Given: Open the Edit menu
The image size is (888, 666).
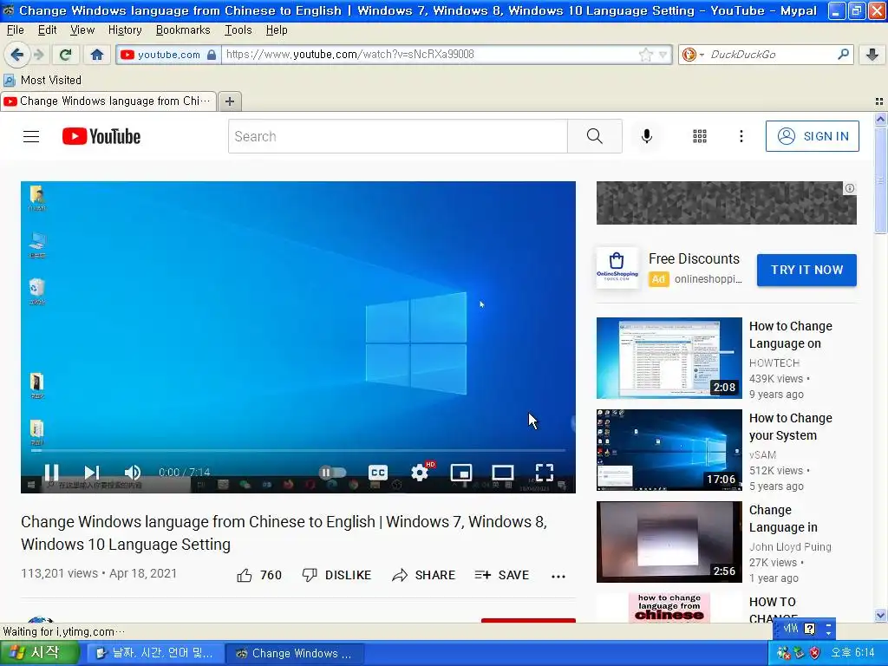Looking at the screenshot, I should [x=47, y=30].
